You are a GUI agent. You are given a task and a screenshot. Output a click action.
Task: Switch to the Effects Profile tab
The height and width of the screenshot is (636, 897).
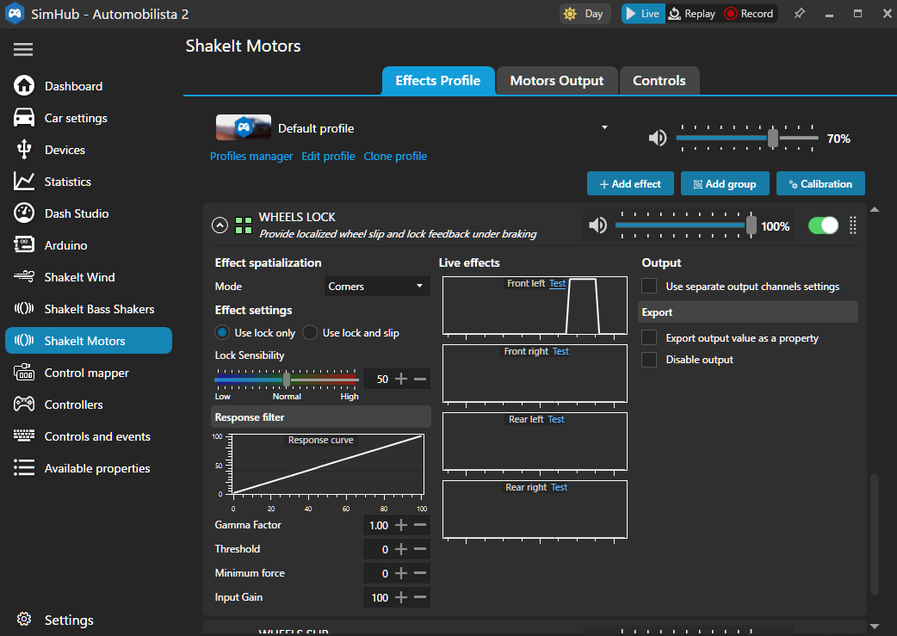437,81
